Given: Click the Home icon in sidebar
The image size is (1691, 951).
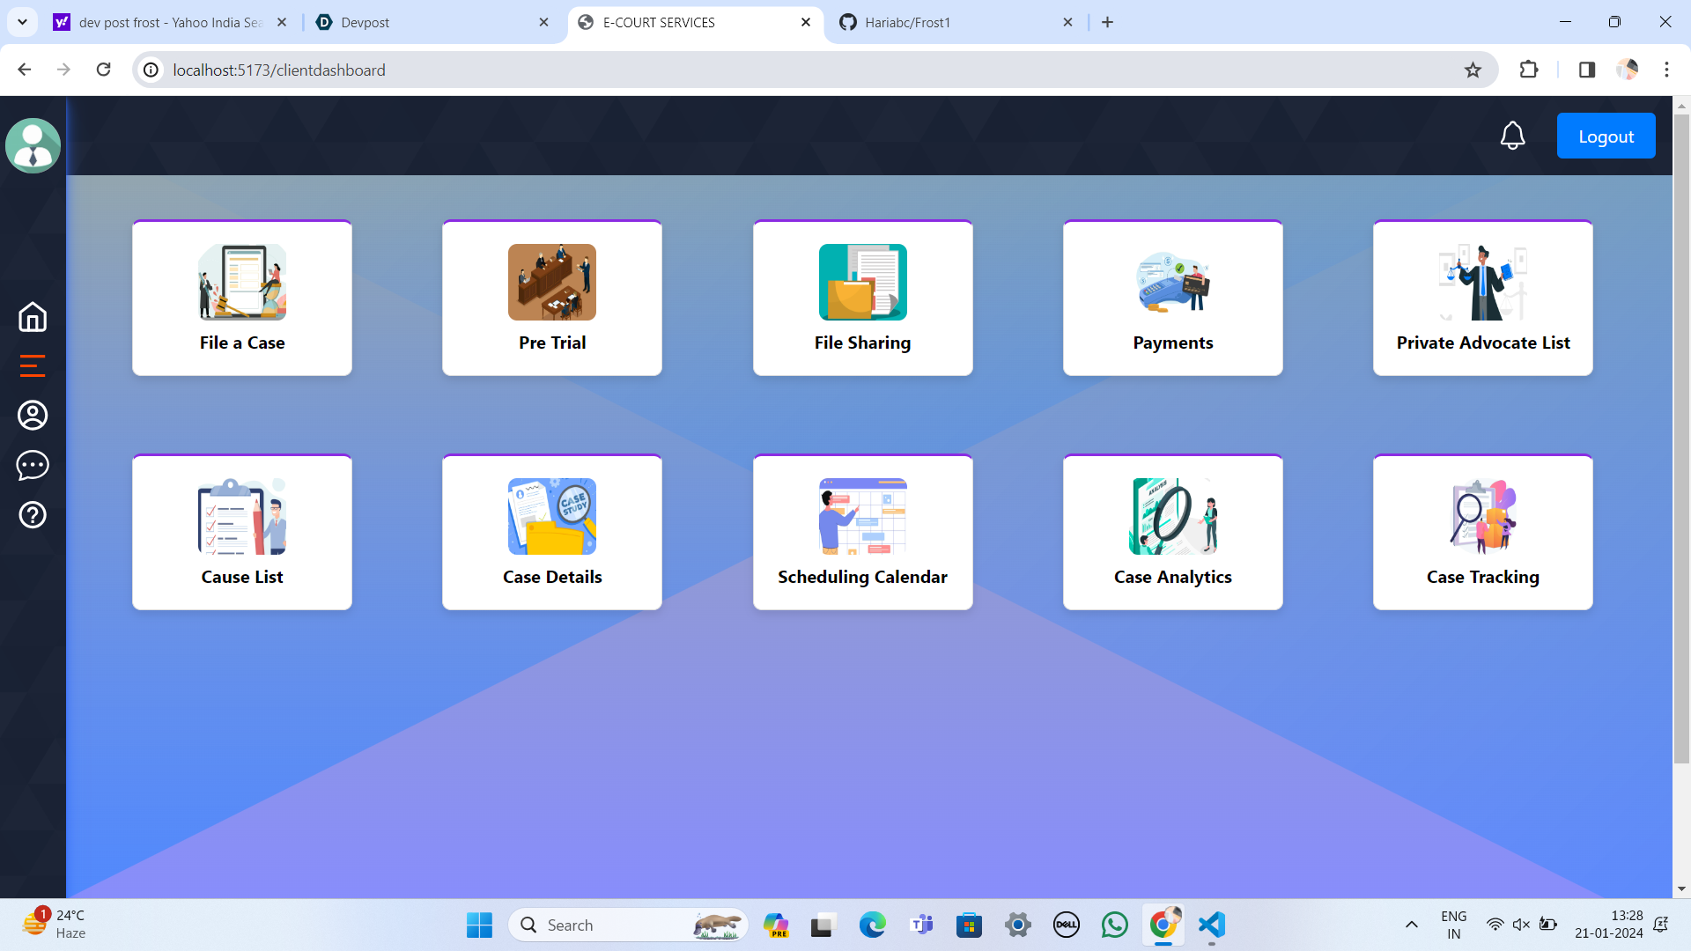Looking at the screenshot, I should click(33, 317).
